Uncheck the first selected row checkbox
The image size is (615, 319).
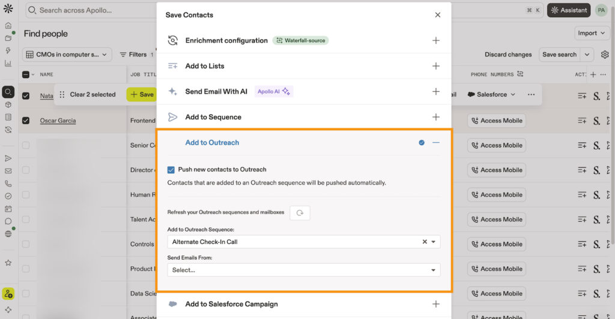[25, 95]
